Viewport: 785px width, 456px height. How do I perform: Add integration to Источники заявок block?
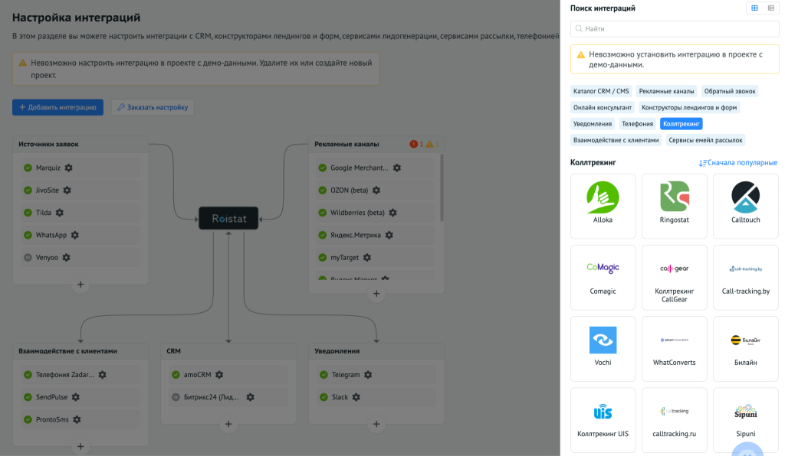click(80, 285)
